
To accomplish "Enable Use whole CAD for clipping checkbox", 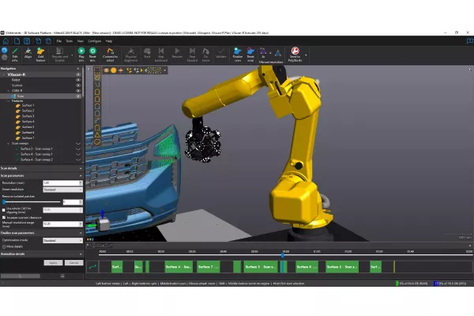I will [x=3, y=209].
